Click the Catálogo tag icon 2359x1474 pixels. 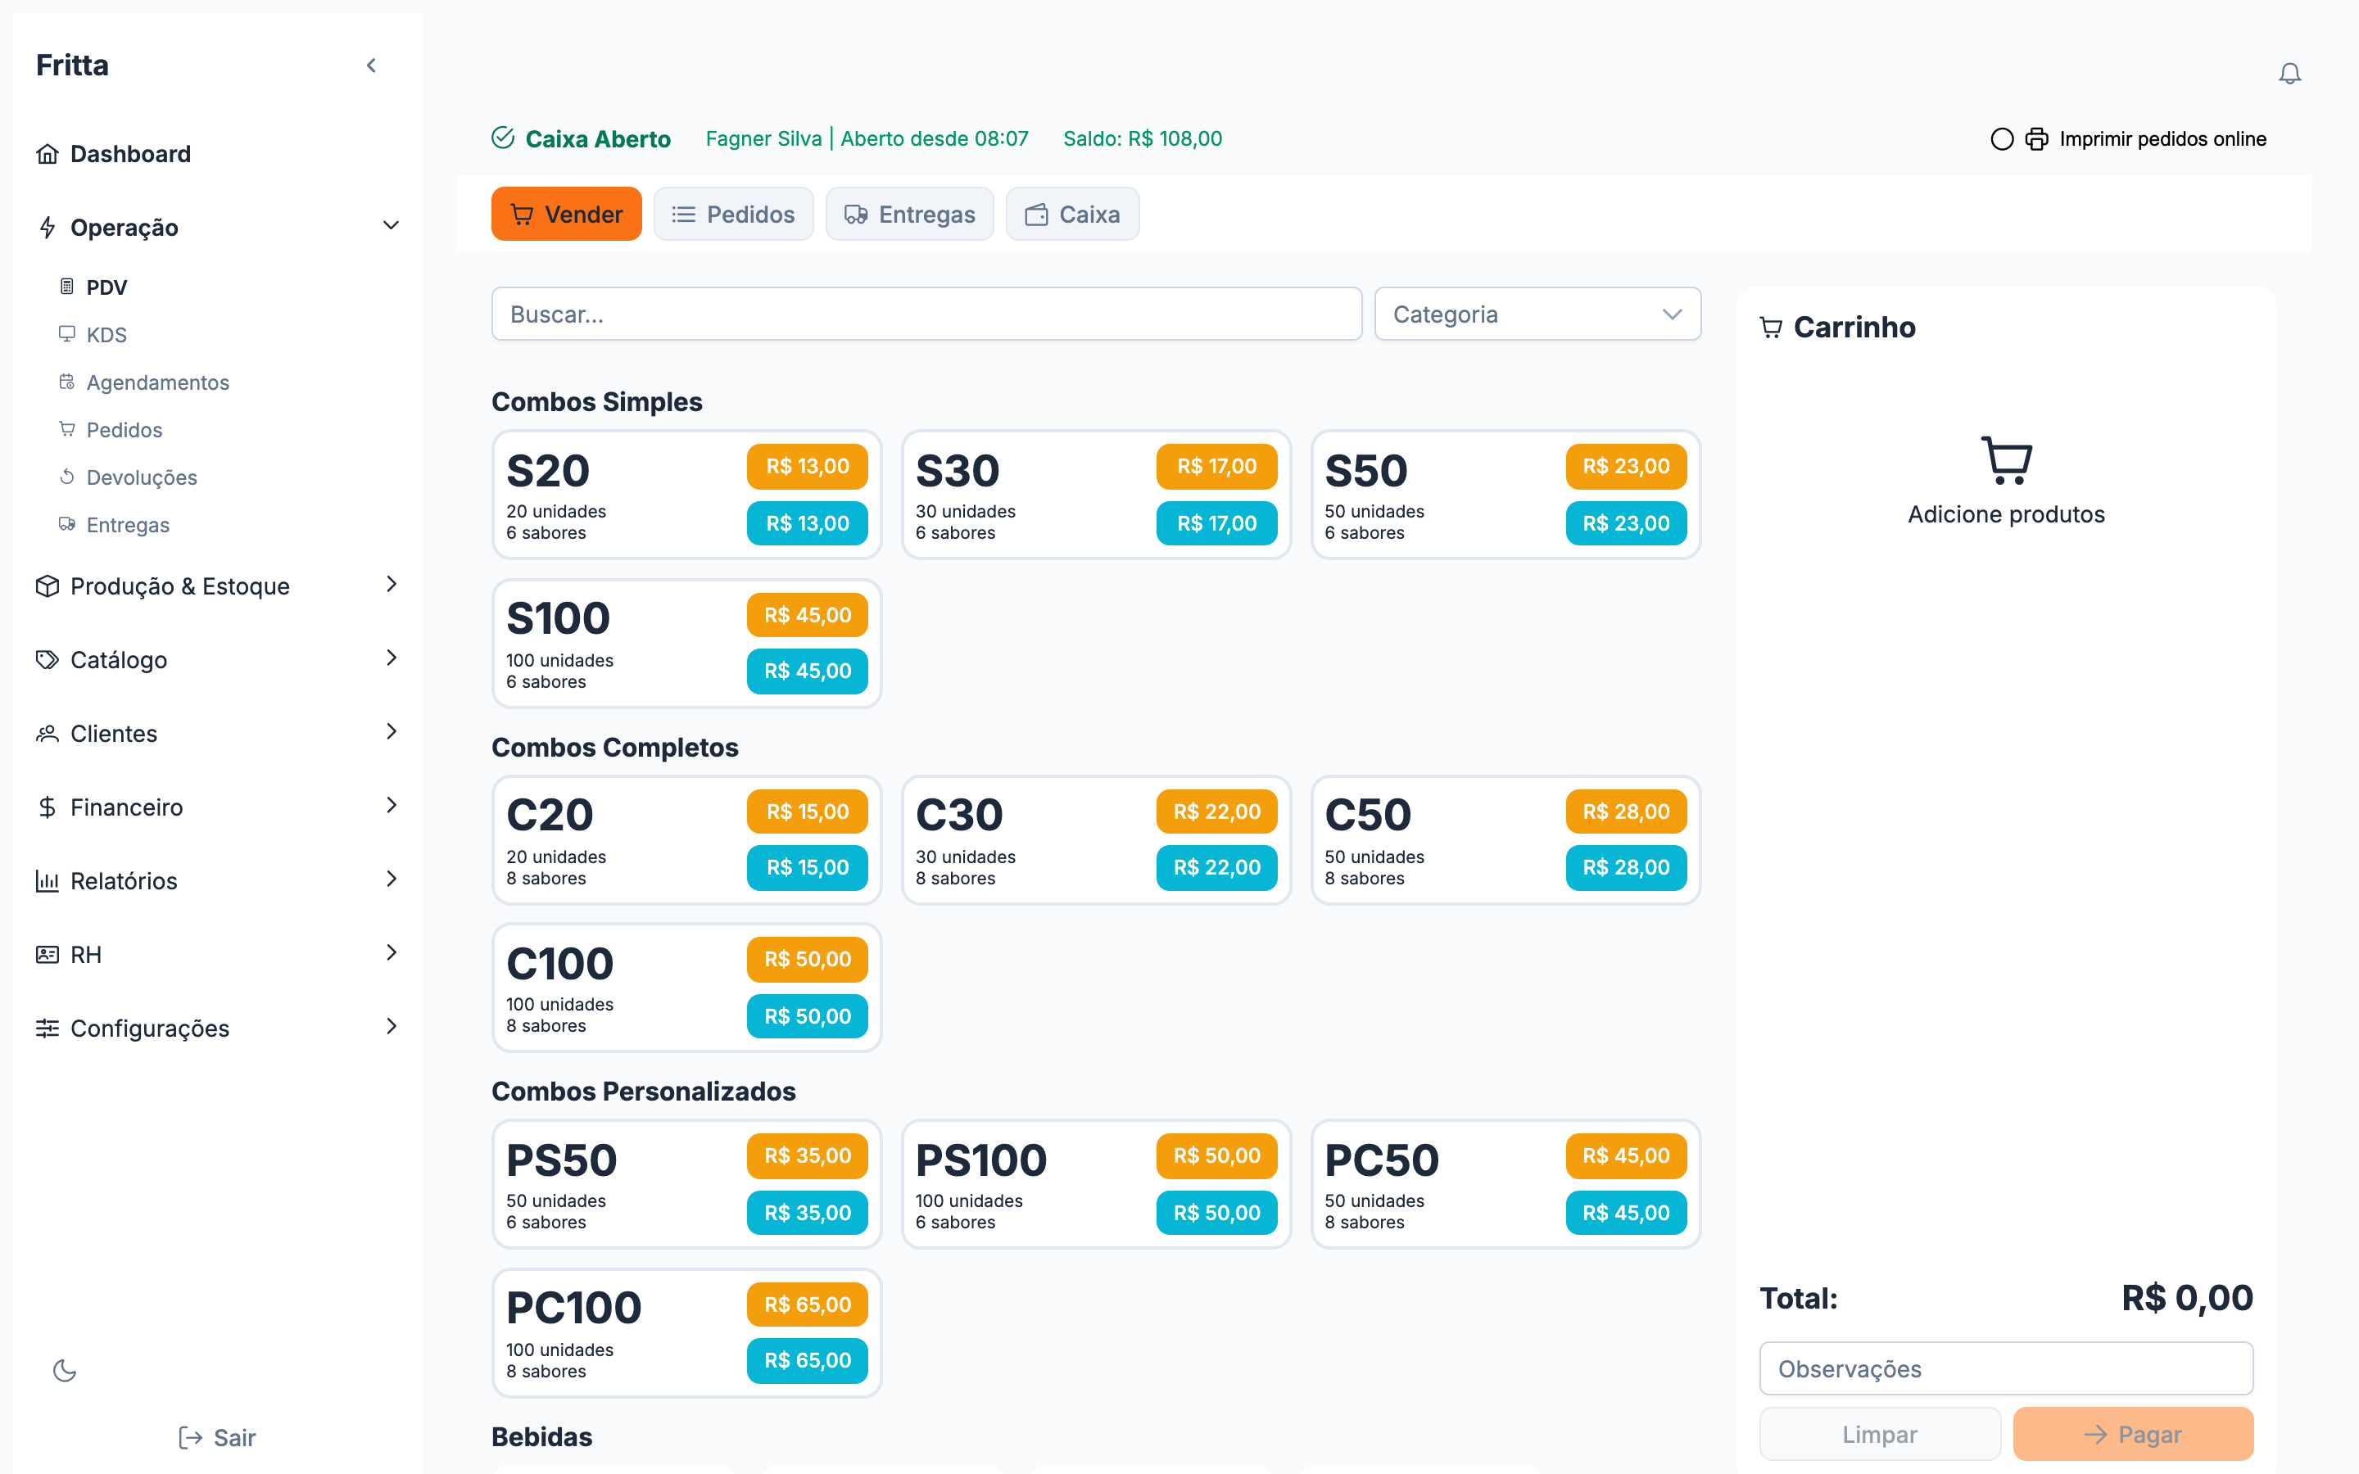[47, 660]
